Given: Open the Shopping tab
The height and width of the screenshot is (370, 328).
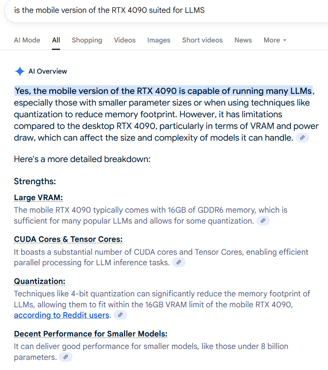Looking at the screenshot, I should [x=87, y=40].
